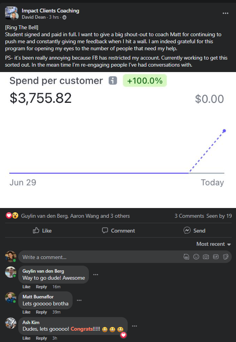
Task: Open options for Ash Kim's comment
Action: pyautogui.click(x=134, y=326)
